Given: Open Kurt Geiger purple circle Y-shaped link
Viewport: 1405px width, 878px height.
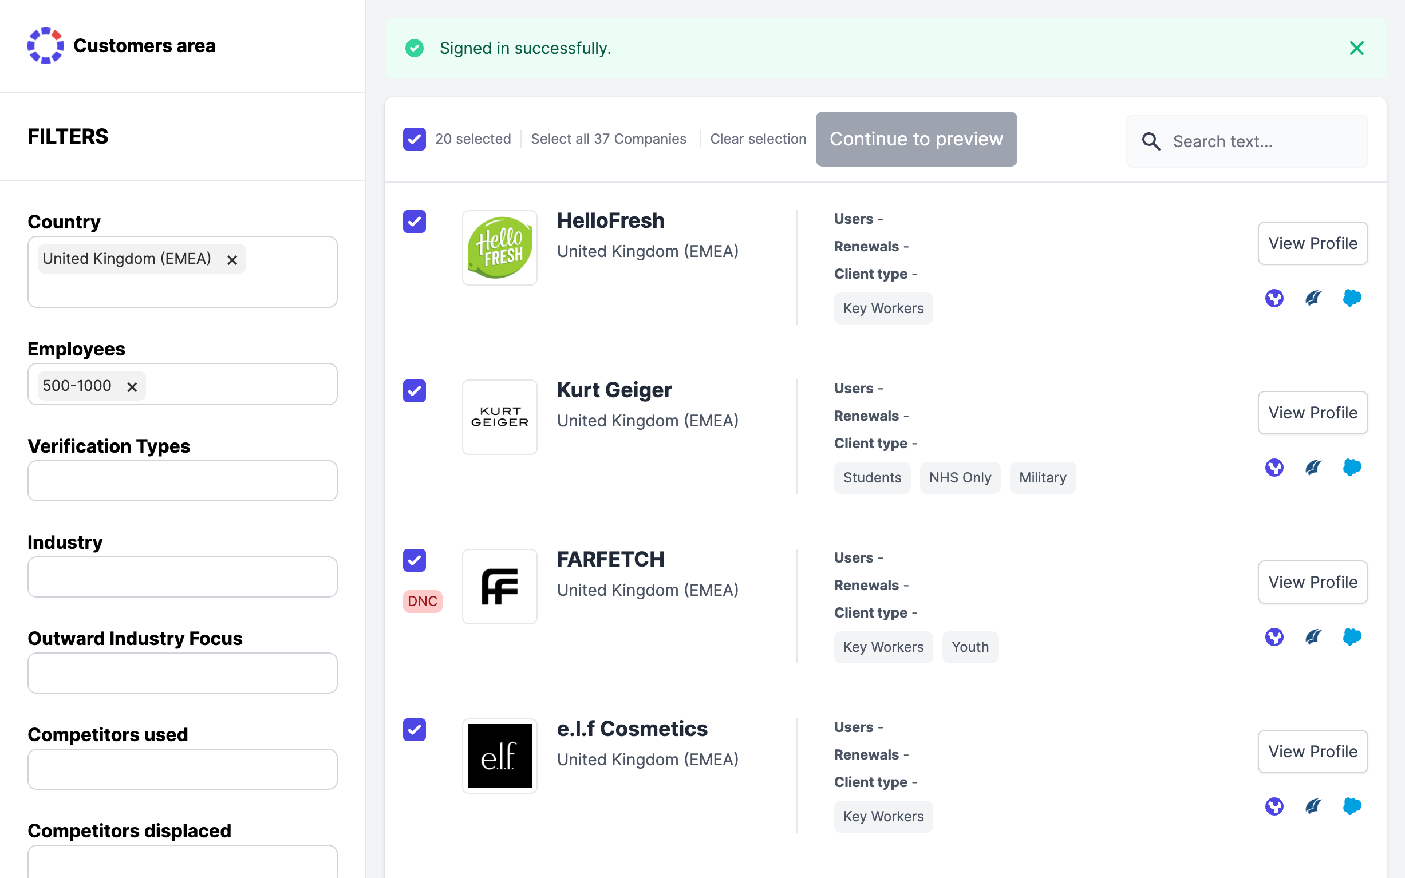Looking at the screenshot, I should (x=1274, y=468).
